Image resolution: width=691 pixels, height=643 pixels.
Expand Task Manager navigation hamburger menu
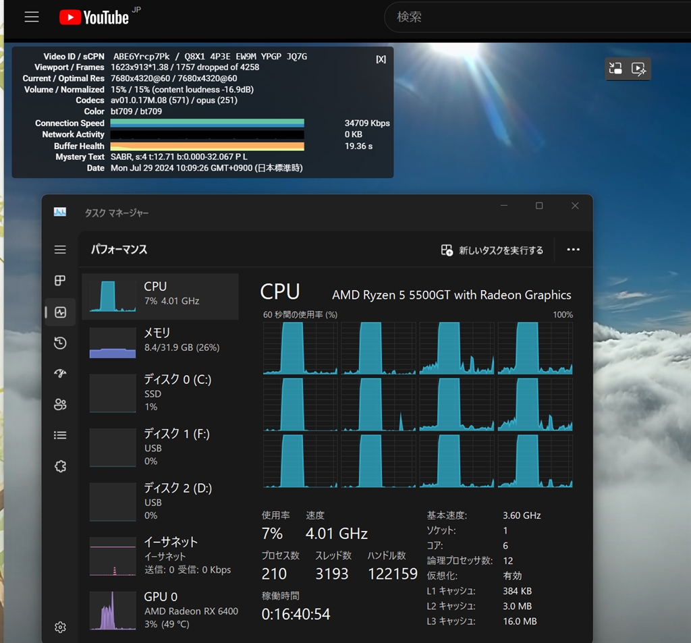tap(60, 250)
